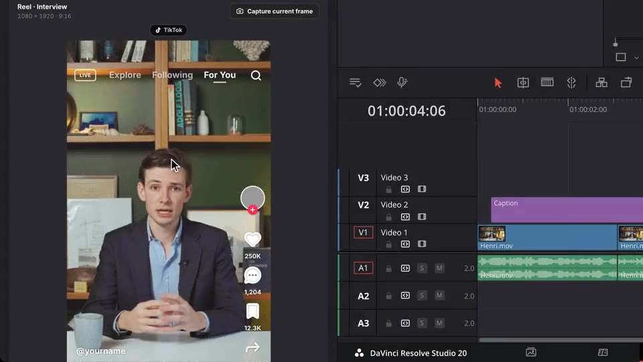Screen dimensions: 643x362
Task: Switch to the Explore tab
Action: coord(125,75)
